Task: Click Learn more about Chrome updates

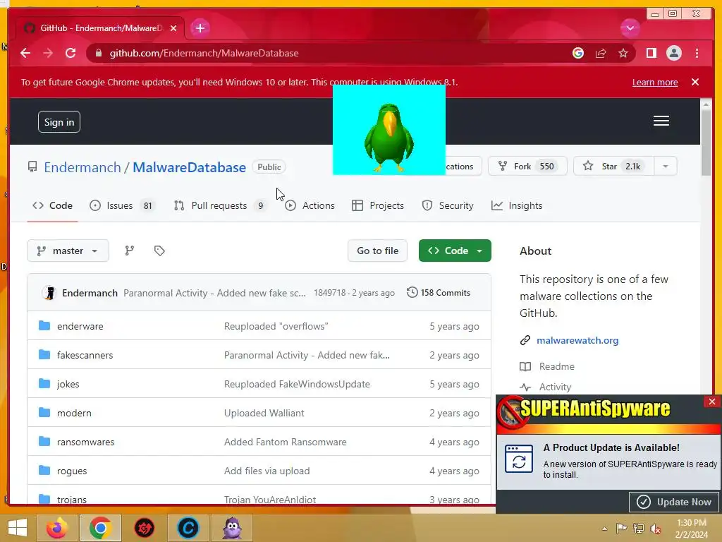Action: [655, 82]
